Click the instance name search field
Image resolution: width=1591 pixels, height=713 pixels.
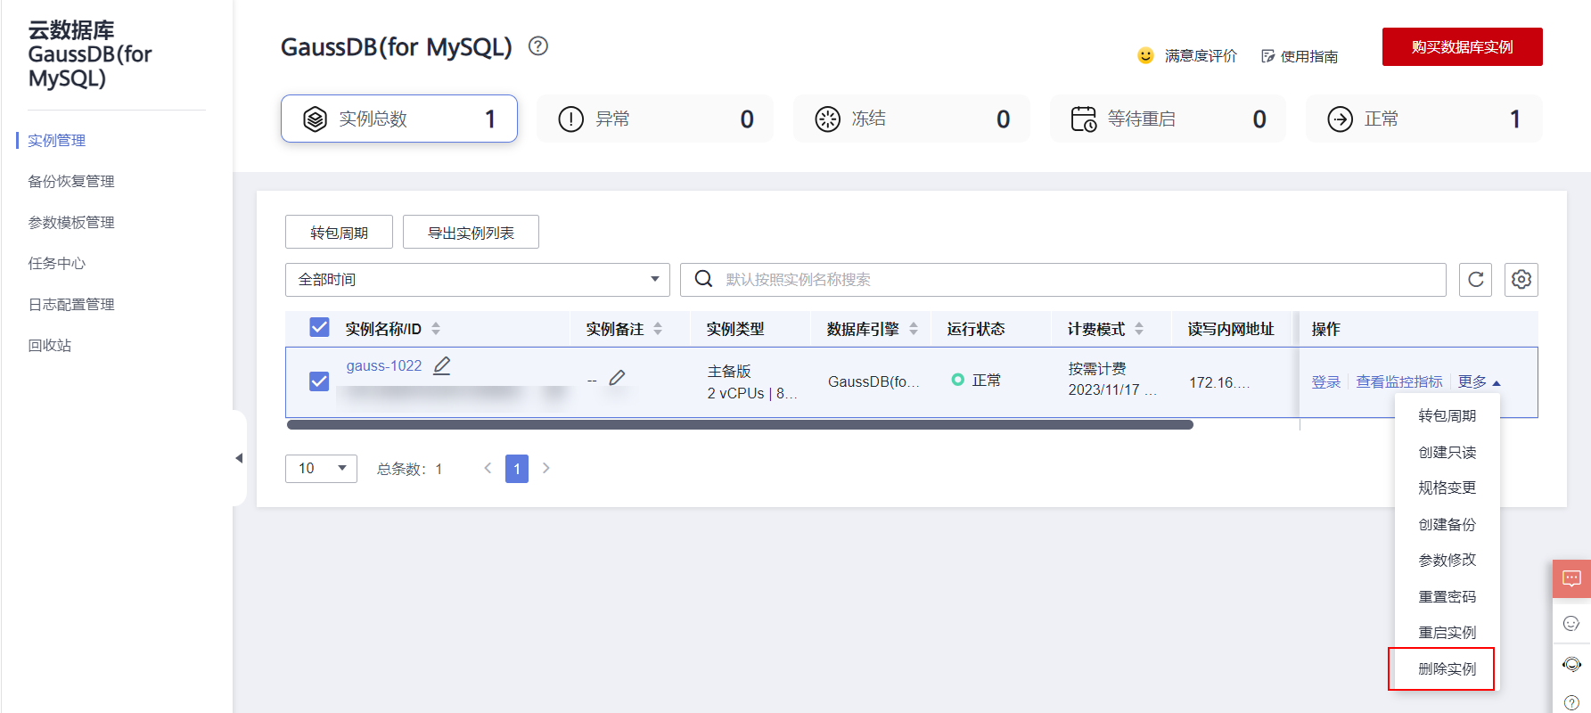coord(1063,280)
